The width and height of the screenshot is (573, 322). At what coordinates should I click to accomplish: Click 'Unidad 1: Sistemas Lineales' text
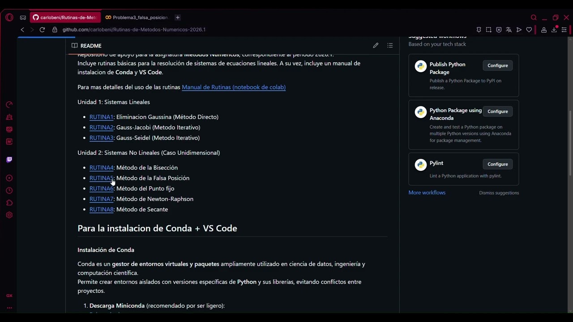[x=114, y=102]
